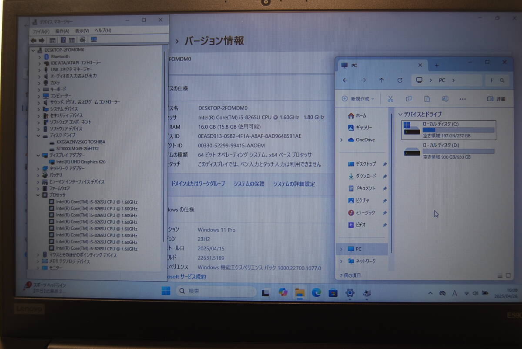Switch to details list view in File Explorer status bar
522x349 pixels.
[x=500, y=276]
